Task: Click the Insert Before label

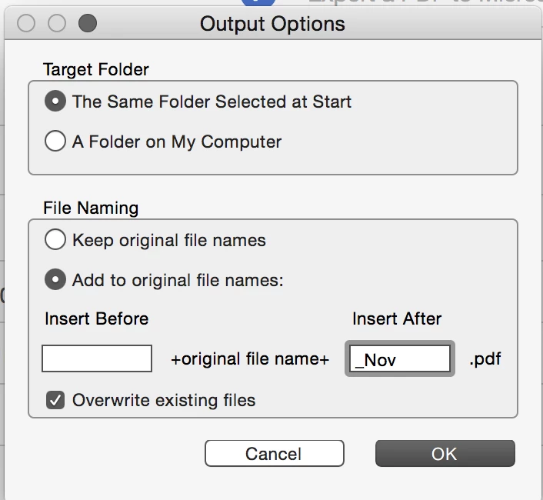Action: (97, 318)
